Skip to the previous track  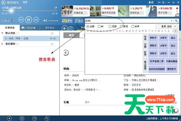(x=21, y=20)
